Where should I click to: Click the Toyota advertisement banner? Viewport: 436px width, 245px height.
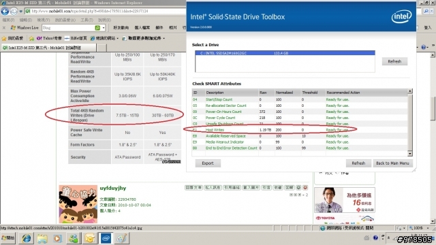(345, 219)
